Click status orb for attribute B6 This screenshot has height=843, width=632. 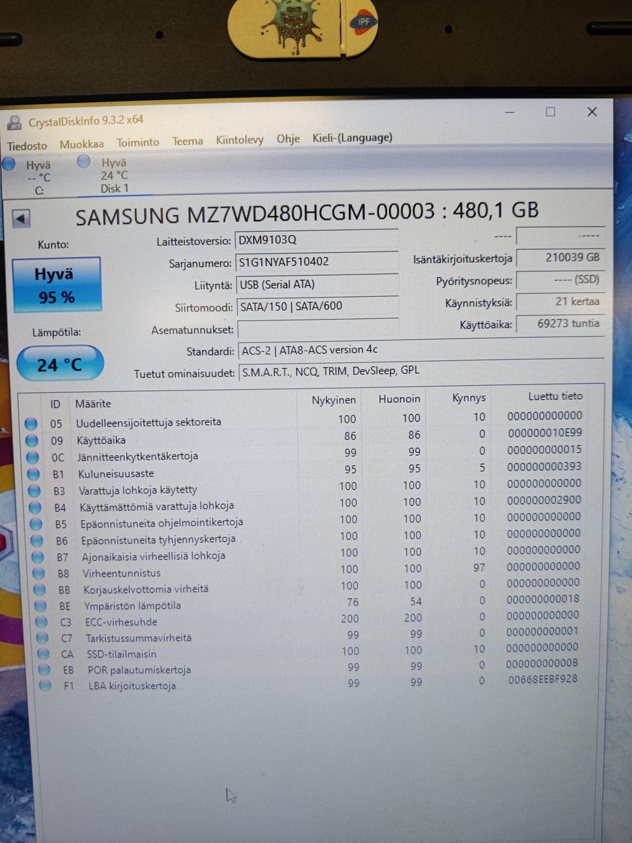(37, 541)
